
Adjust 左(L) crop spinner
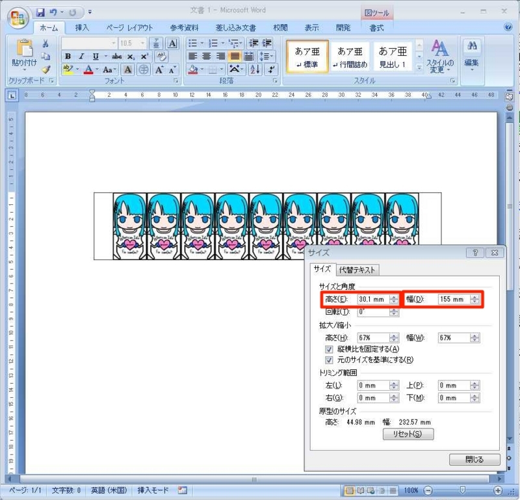(x=394, y=385)
